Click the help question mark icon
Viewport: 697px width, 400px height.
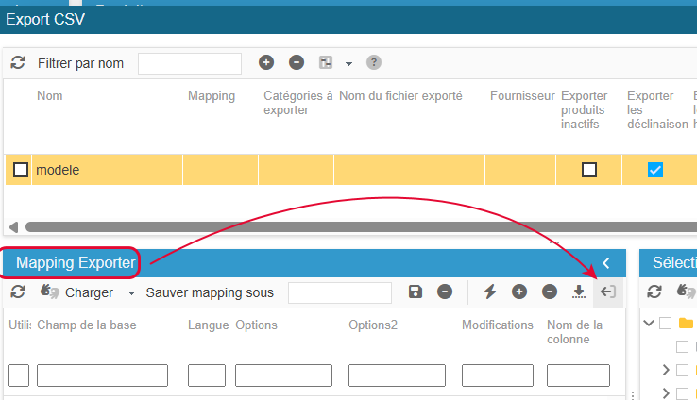pos(374,63)
